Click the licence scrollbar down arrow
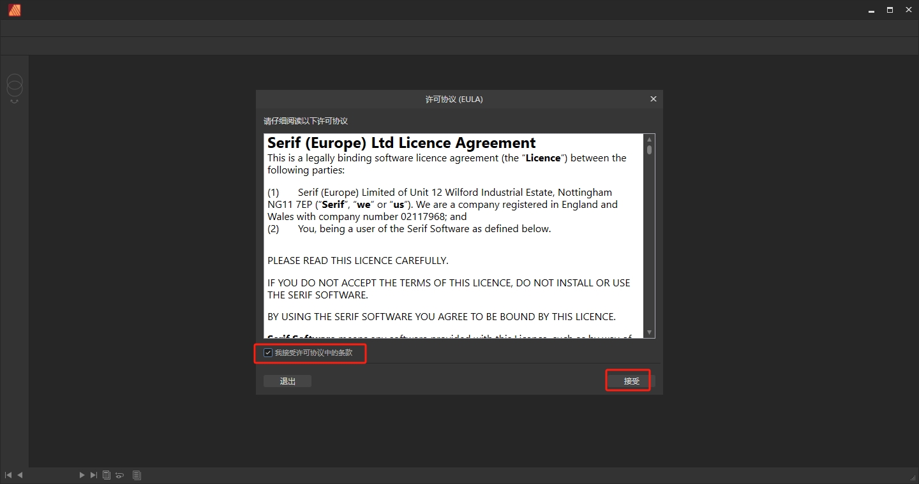The height and width of the screenshot is (484, 919). pos(650,332)
